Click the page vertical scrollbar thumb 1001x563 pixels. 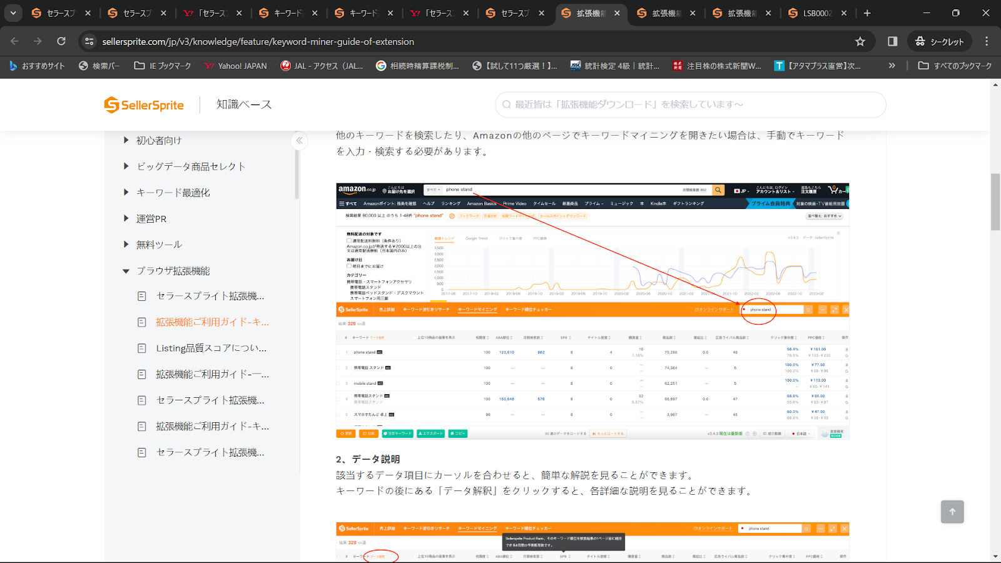(995, 201)
